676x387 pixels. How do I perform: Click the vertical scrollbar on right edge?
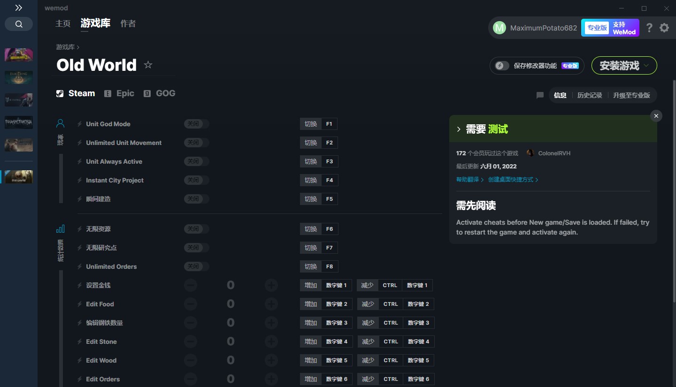click(674, 192)
